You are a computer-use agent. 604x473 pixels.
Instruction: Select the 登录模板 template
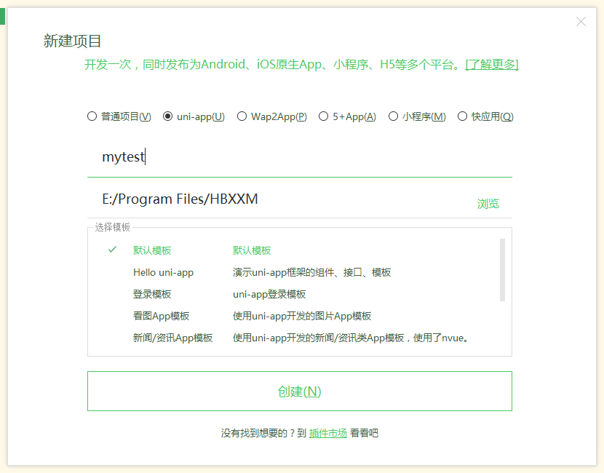(x=152, y=294)
